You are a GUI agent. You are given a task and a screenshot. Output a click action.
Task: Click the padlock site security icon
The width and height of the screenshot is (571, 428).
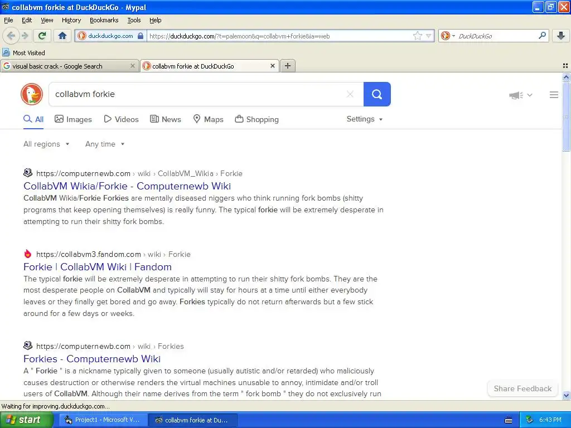point(141,36)
